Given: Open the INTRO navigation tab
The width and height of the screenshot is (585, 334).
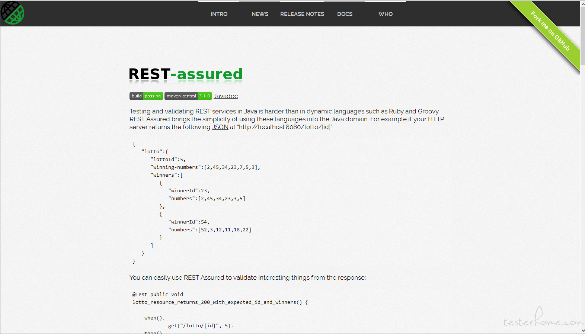Looking at the screenshot, I should [x=219, y=14].
